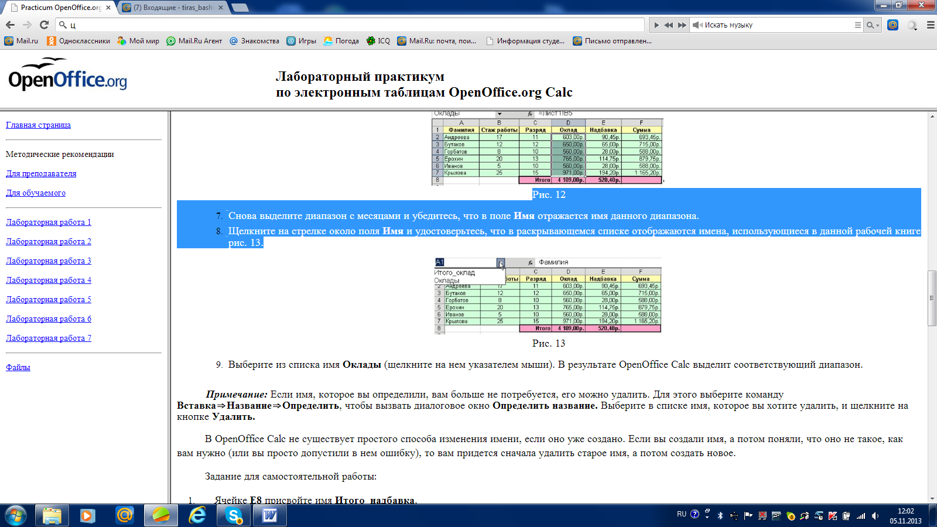937x527 pixels.
Task: Click the OpenOffice.org logo
Action: pos(67,74)
